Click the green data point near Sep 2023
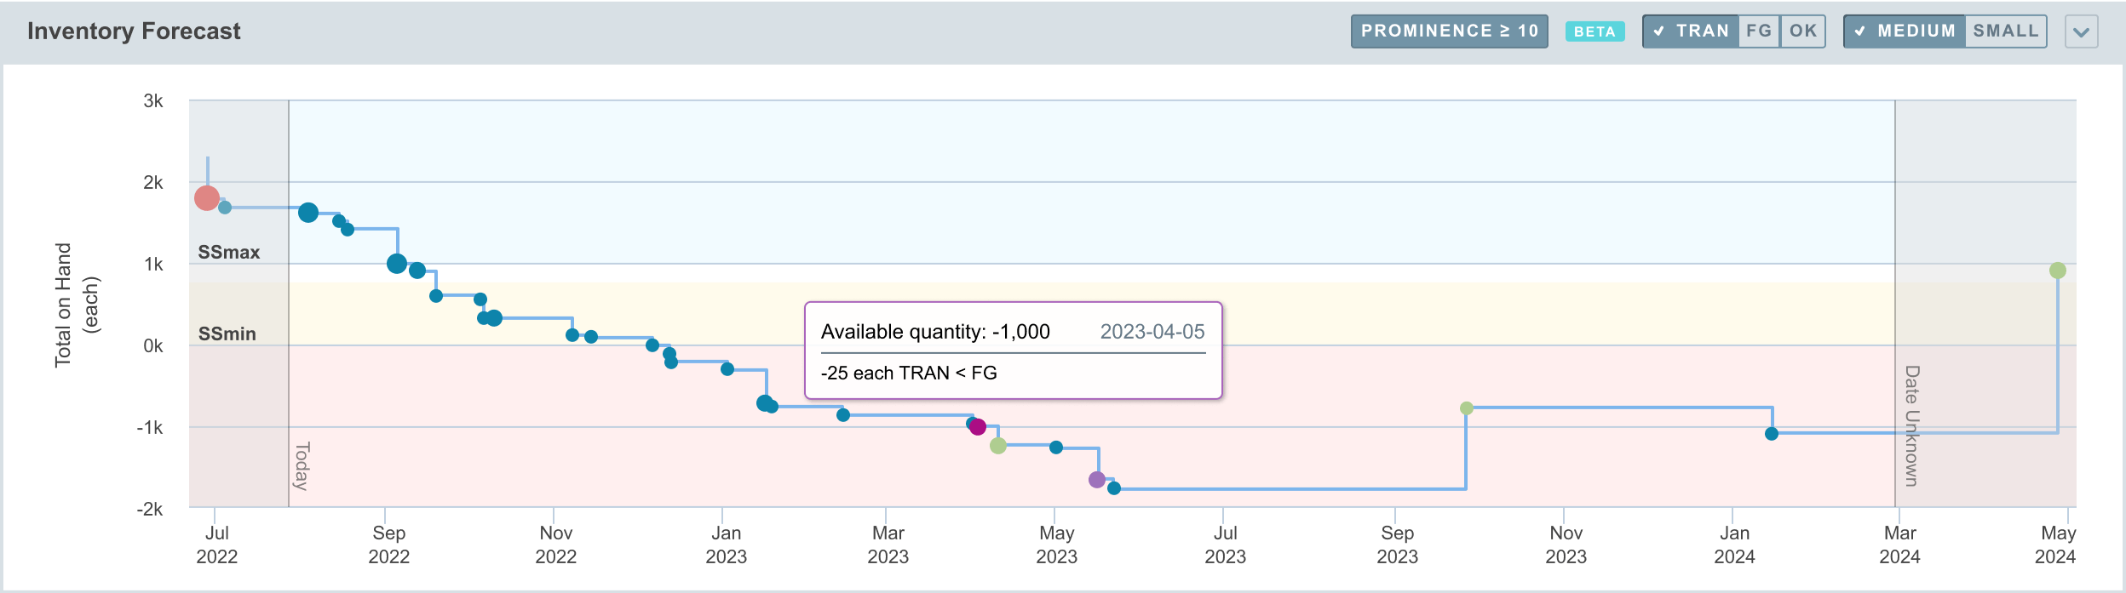 click(x=1467, y=408)
